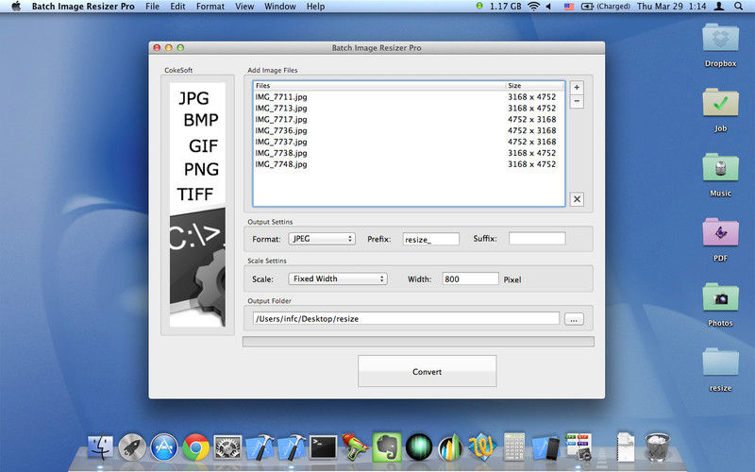The image size is (755, 472).
Task: Open the Format dropdown showing JPEG
Action: (x=322, y=239)
